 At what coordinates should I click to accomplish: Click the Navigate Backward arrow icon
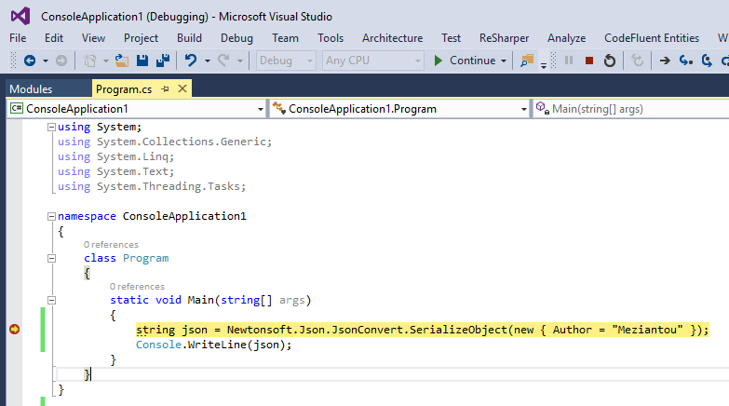30,61
